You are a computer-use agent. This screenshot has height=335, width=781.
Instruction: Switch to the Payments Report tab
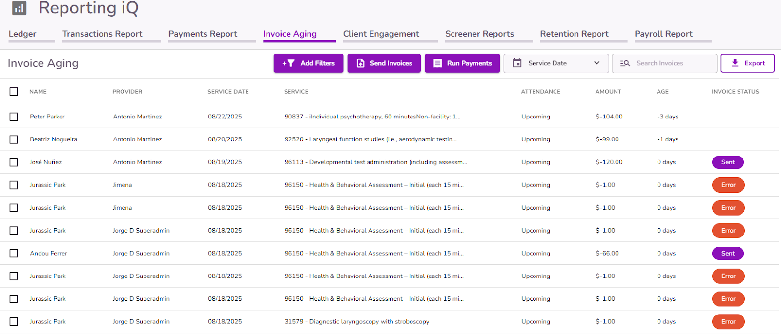point(203,34)
